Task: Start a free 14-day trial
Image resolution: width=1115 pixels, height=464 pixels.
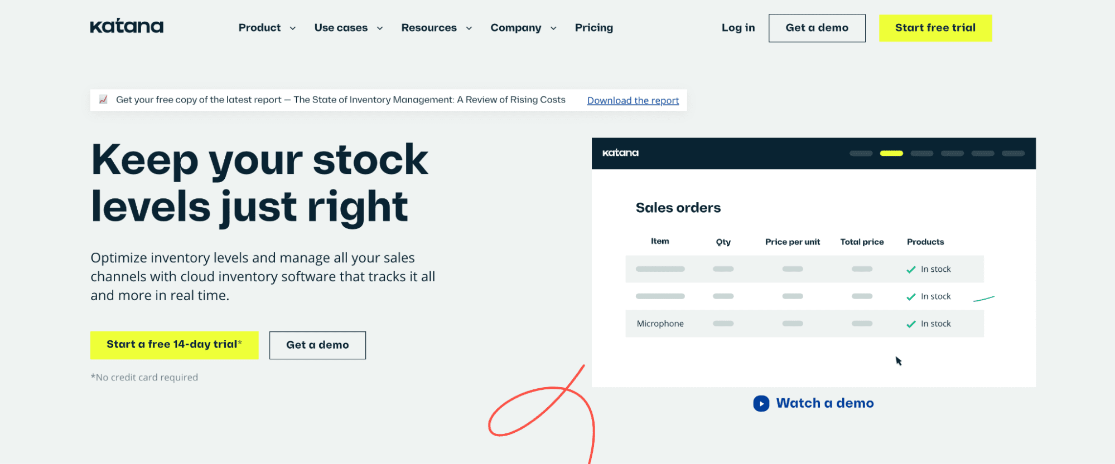Action: point(174,345)
